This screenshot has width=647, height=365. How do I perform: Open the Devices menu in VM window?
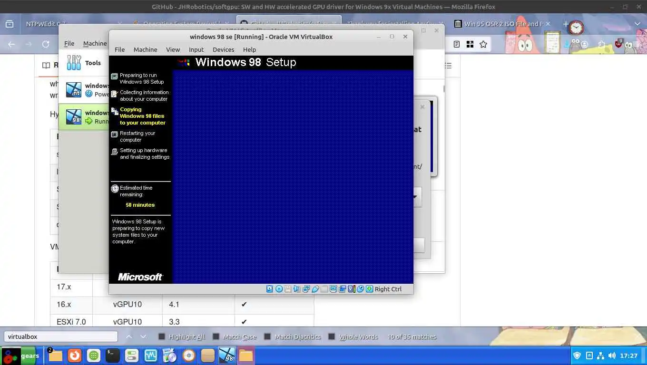[223, 49]
